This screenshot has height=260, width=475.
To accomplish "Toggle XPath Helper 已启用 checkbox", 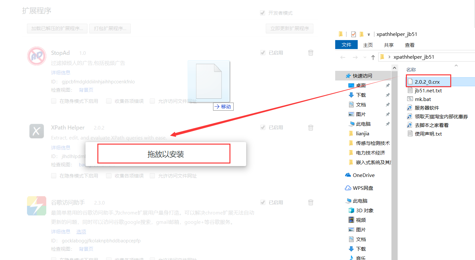I will click(x=263, y=127).
